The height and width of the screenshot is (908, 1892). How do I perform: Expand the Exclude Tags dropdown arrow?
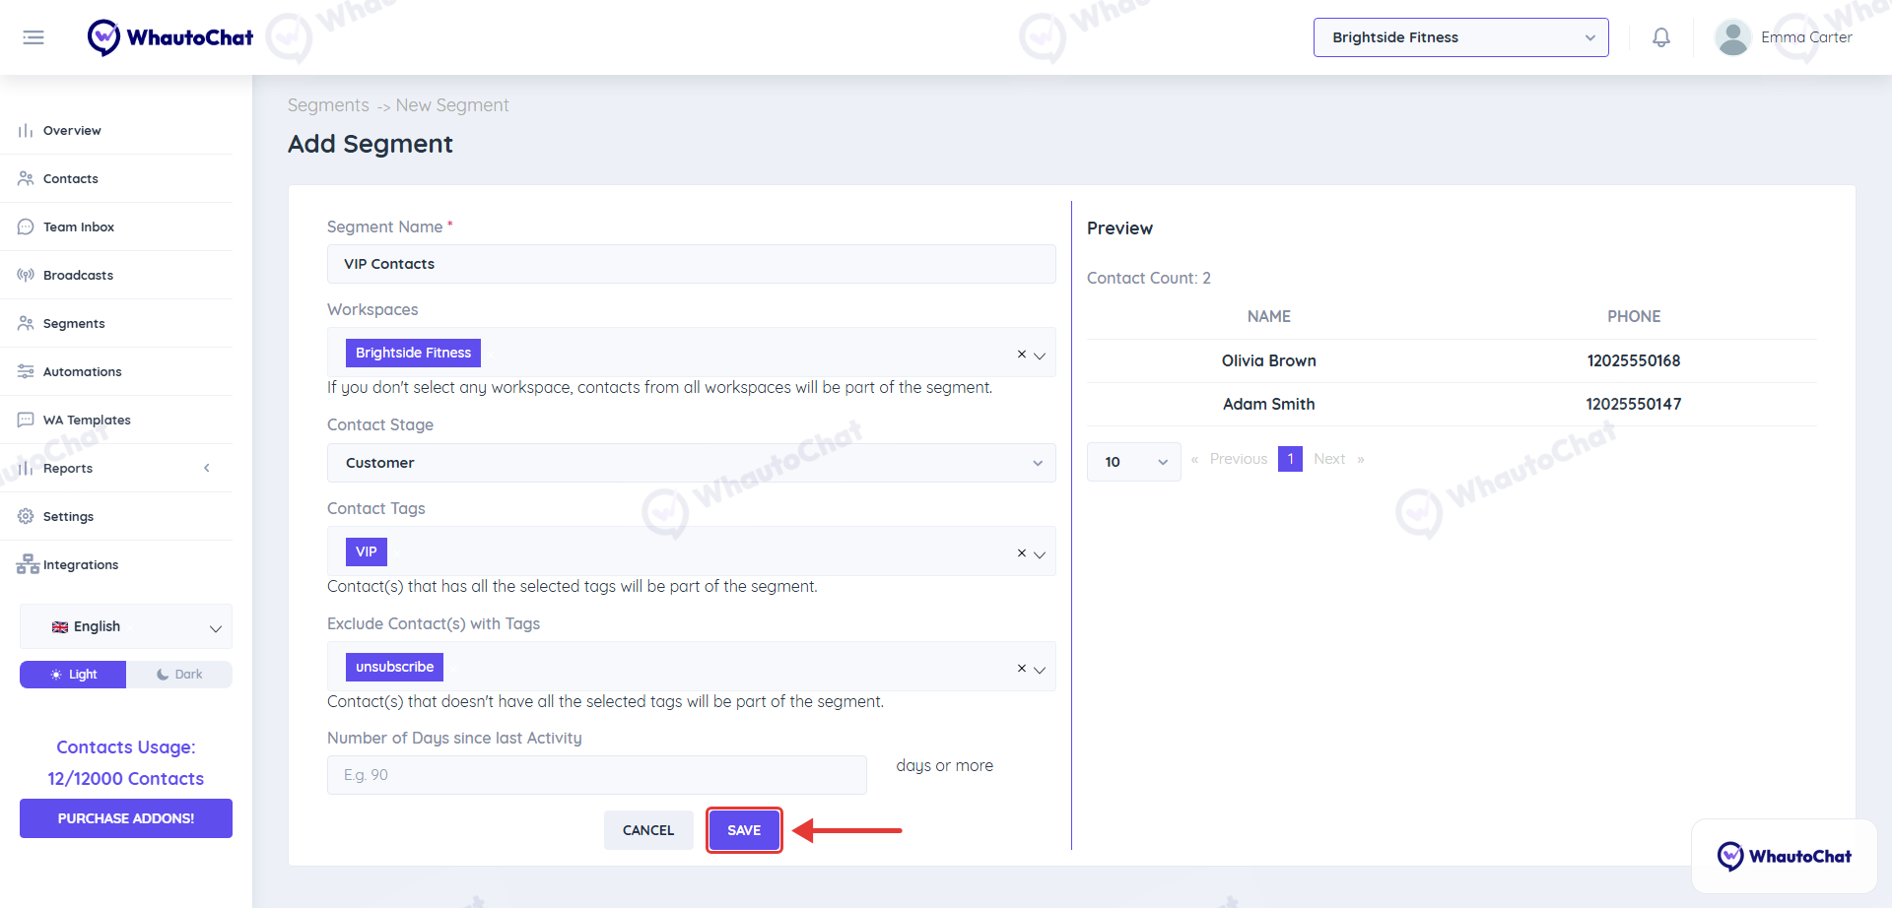tap(1040, 670)
